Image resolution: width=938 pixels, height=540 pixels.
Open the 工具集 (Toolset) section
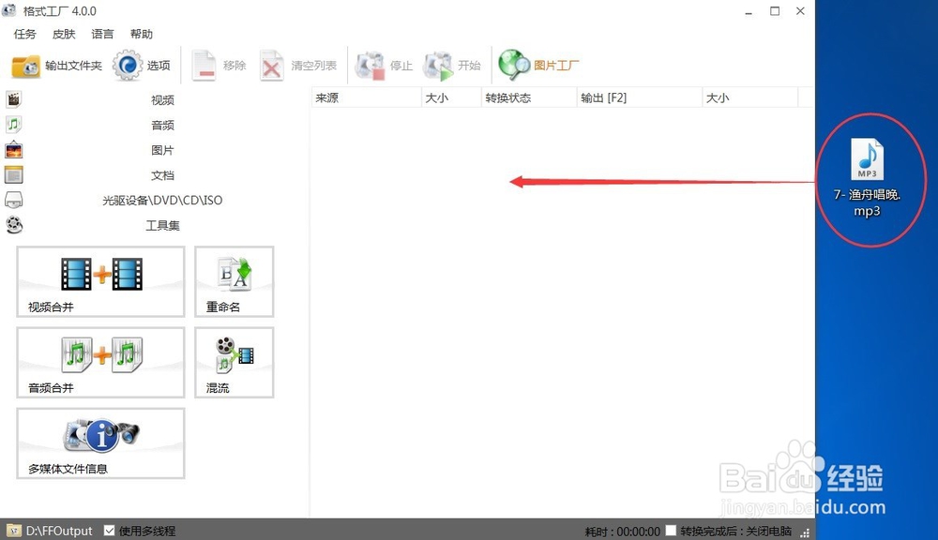point(161,225)
